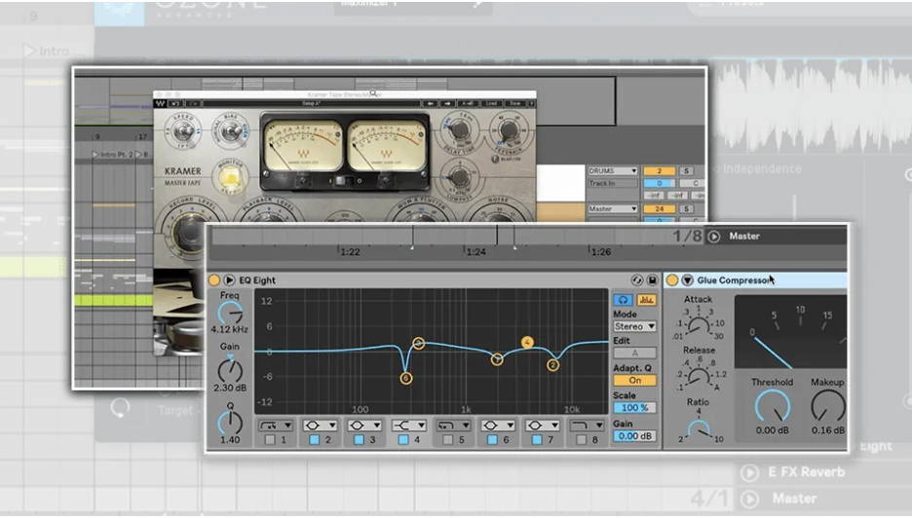Click the EQ Eight Q knob

coord(230,423)
